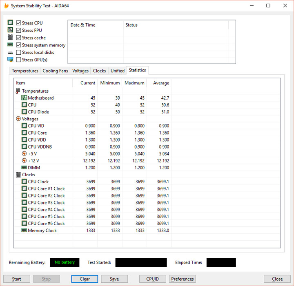Uncheck the Stress FPU checkbox

[18, 30]
